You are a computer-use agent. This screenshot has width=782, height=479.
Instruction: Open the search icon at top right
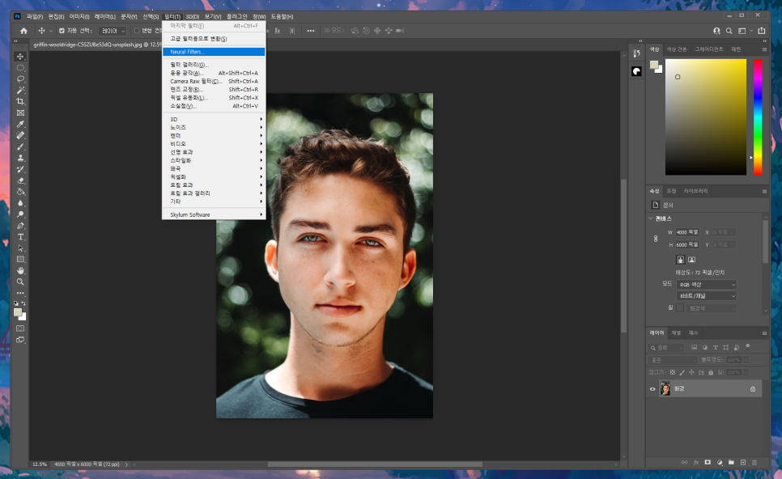(x=729, y=31)
